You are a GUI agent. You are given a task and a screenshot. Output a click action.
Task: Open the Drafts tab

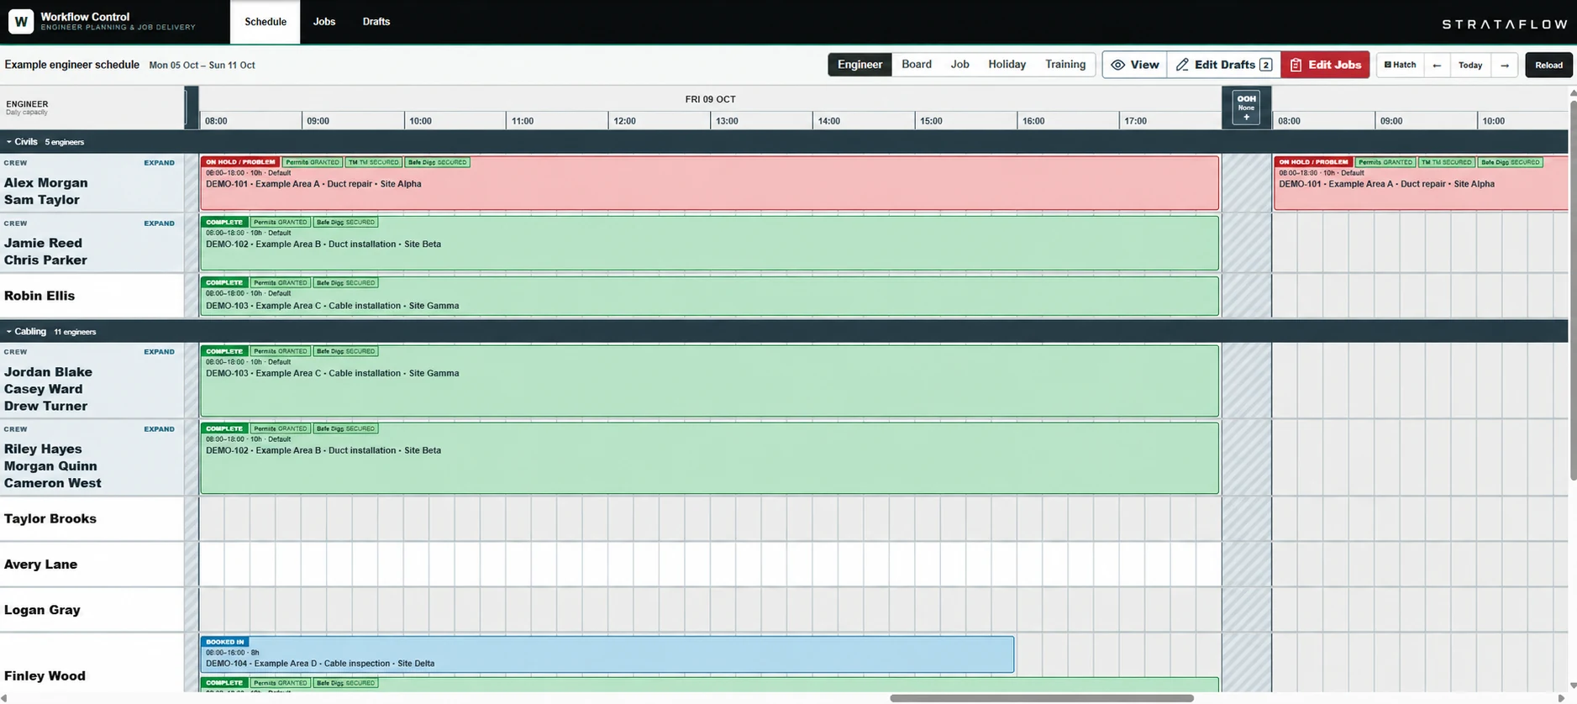[x=376, y=22]
